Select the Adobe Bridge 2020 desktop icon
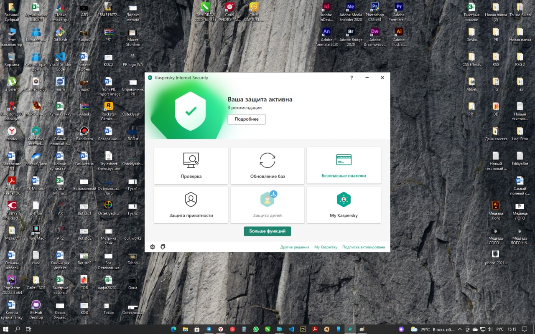 click(351, 37)
